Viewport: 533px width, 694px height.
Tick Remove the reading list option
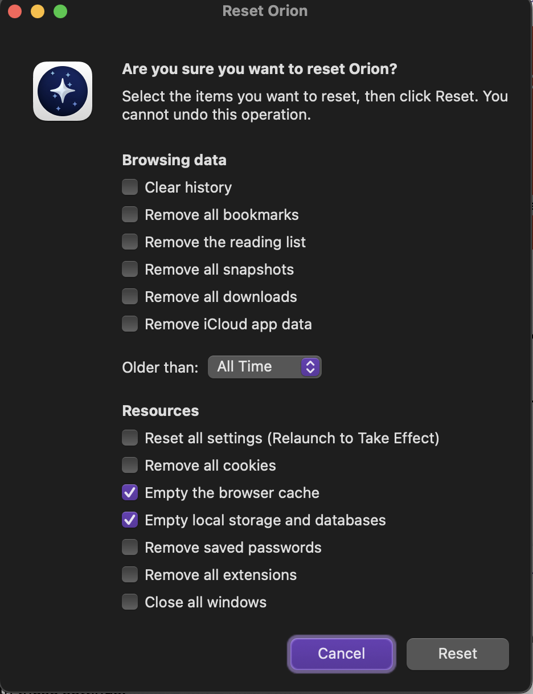click(130, 242)
